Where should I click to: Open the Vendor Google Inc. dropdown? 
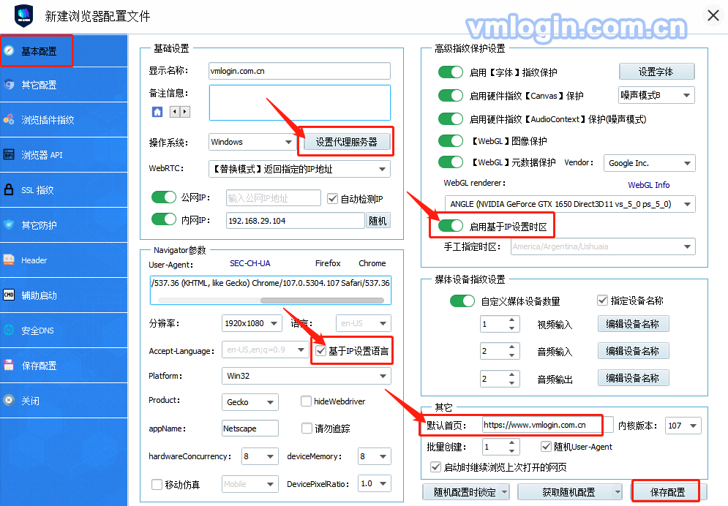click(650, 163)
